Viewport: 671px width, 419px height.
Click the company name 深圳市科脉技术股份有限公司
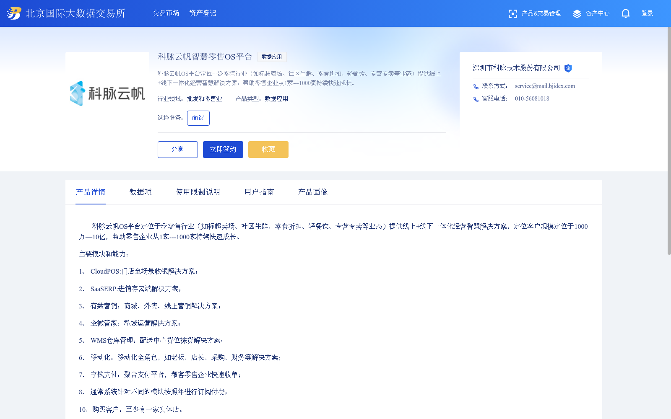pyautogui.click(x=517, y=68)
